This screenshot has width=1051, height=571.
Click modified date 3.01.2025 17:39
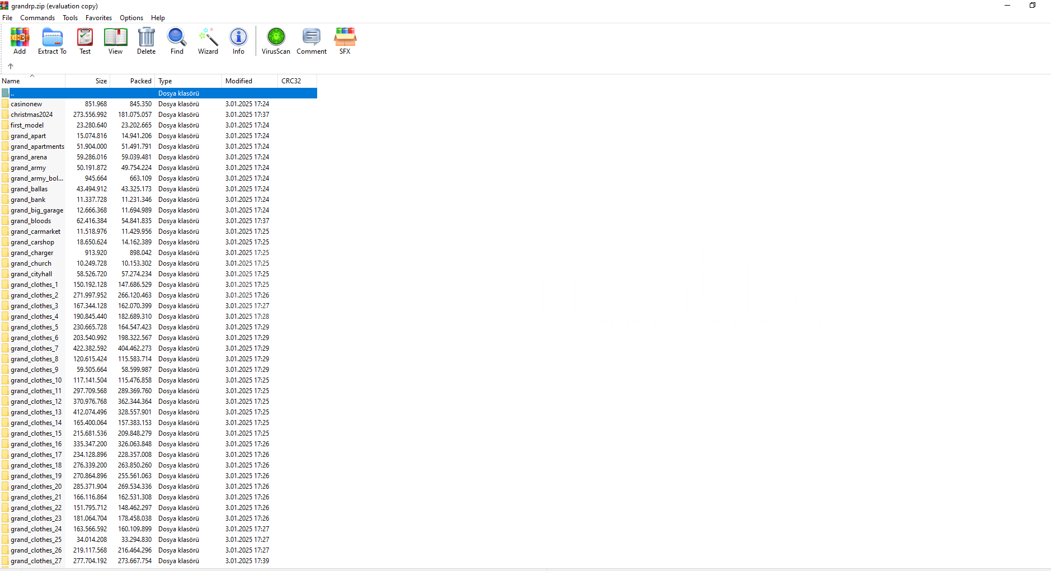(x=247, y=561)
